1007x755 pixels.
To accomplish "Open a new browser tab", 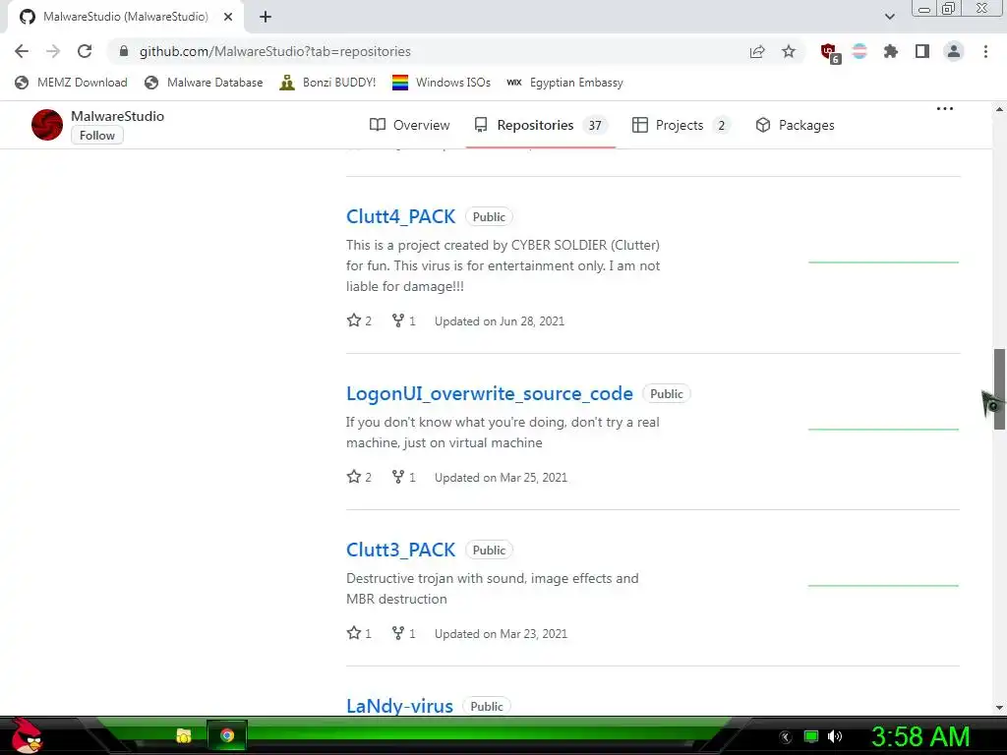I will pyautogui.click(x=266, y=17).
